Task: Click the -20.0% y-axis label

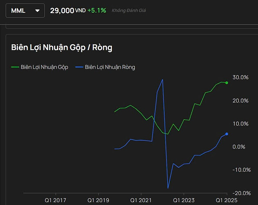Action: (240, 193)
